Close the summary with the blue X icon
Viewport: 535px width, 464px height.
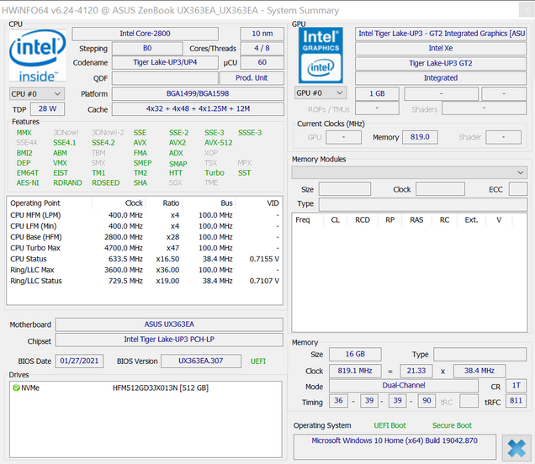(x=513, y=446)
